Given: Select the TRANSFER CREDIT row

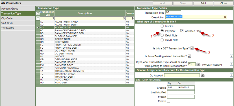Looking at the screenshot, I should [85, 74].
